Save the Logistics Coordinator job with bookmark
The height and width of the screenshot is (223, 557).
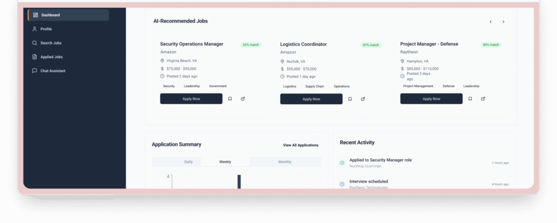(x=350, y=99)
